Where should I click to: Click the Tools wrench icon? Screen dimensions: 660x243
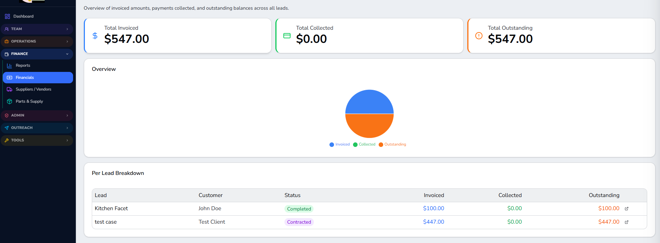[x=7, y=140]
